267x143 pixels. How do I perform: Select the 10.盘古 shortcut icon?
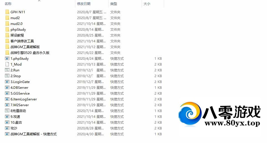(x=7, y=122)
